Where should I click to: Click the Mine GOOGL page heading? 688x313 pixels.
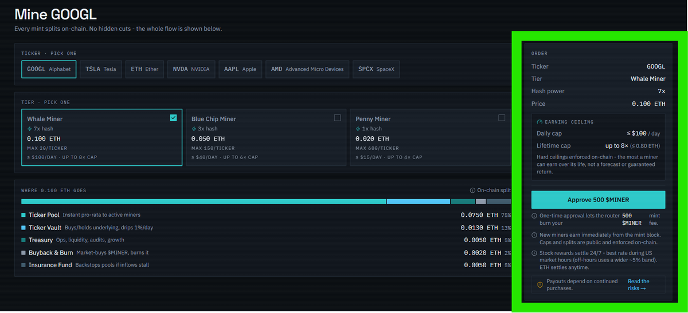[x=55, y=14]
